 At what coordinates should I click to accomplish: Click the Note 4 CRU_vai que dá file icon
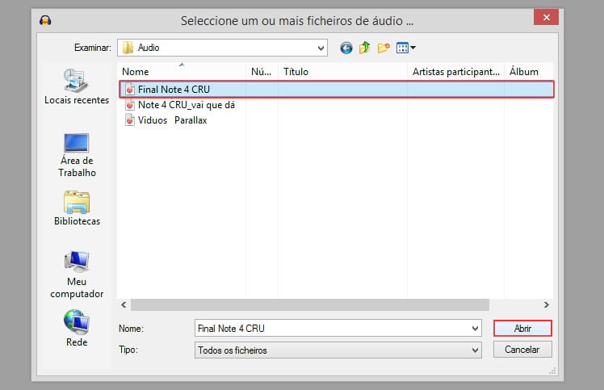tap(130, 105)
